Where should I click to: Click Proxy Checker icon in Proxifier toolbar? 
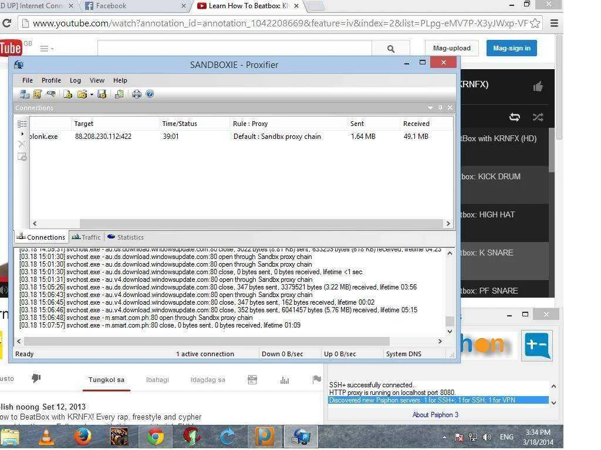[x=119, y=94]
